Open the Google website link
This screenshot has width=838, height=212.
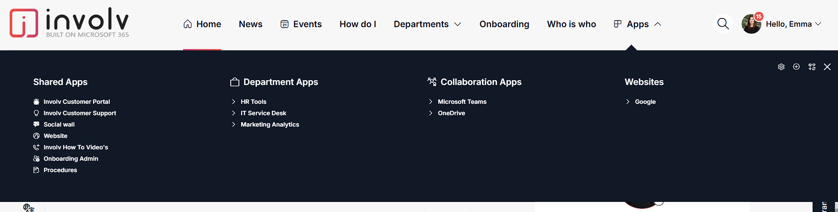pos(645,102)
